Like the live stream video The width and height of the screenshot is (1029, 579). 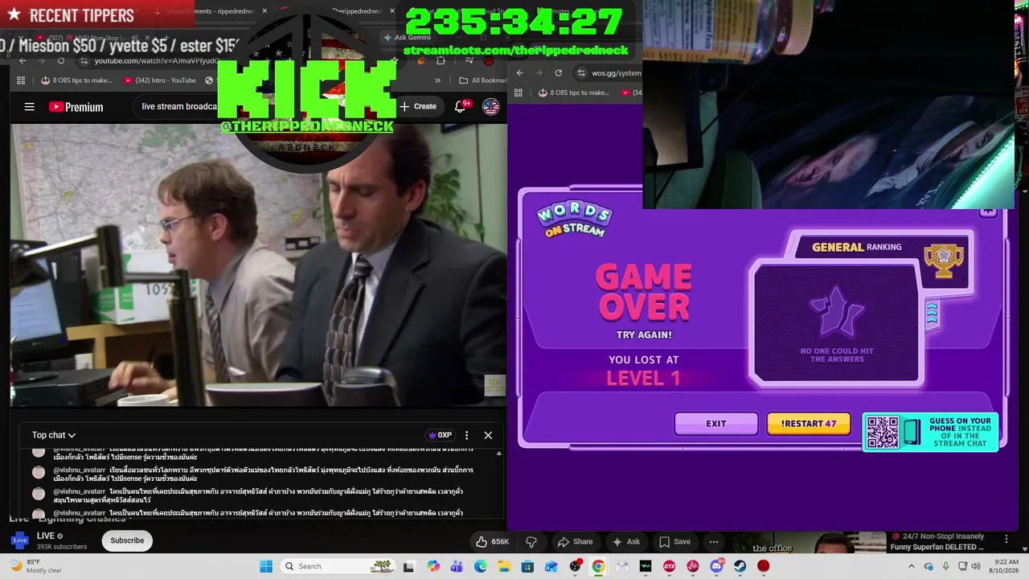(492, 542)
